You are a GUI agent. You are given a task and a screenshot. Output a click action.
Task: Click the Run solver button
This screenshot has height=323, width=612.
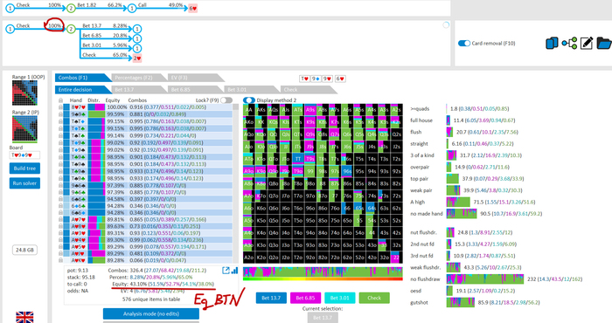(x=24, y=183)
